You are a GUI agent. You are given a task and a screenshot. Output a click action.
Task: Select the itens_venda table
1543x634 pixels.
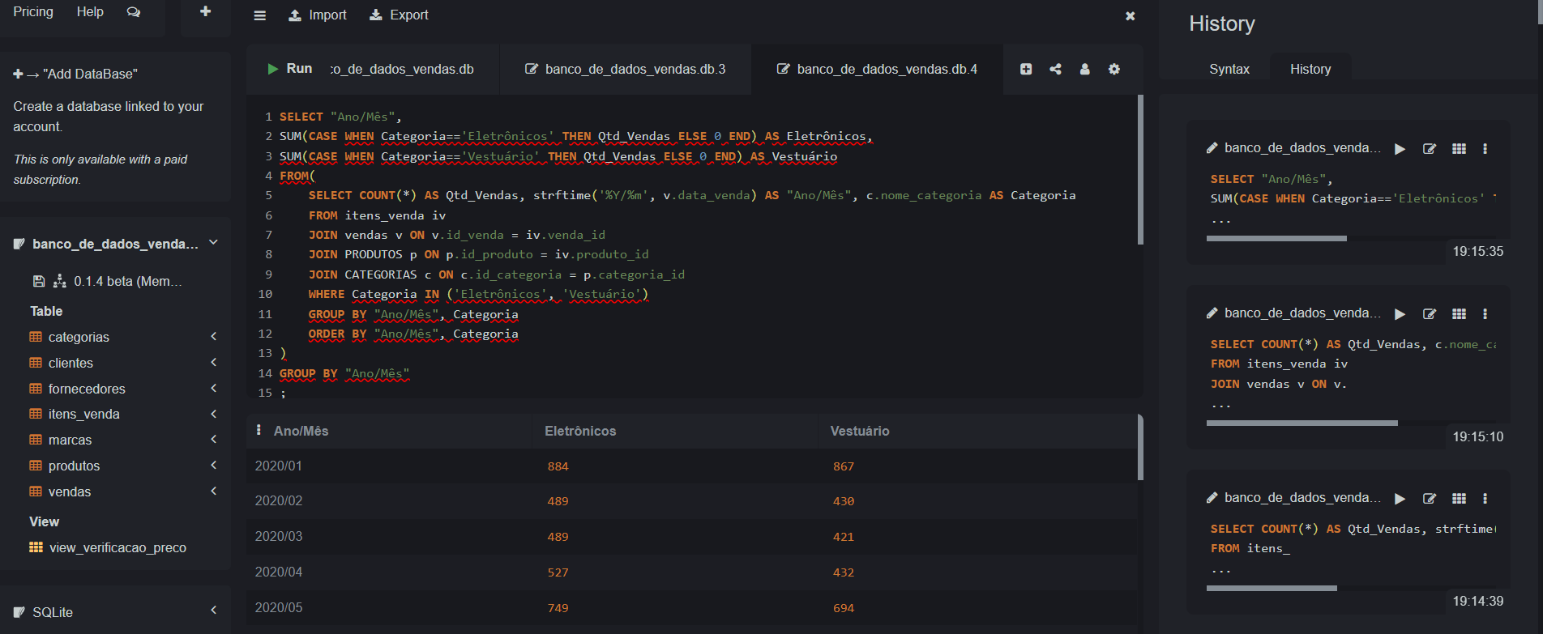(83, 414)
